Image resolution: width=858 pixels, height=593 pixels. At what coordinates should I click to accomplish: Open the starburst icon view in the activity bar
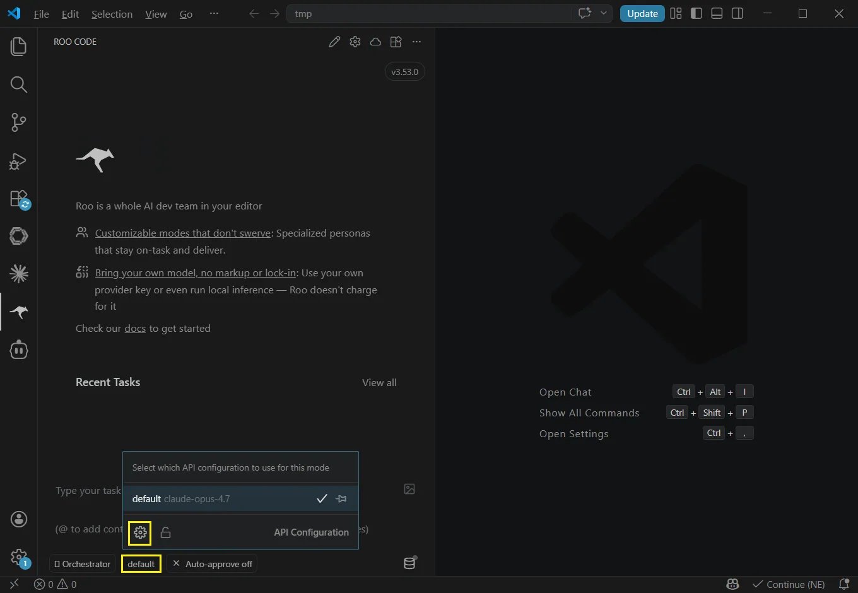(18, 274)
